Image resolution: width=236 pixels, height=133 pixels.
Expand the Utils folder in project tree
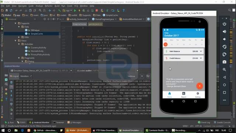pyautogui.click(x=19, y=37)
